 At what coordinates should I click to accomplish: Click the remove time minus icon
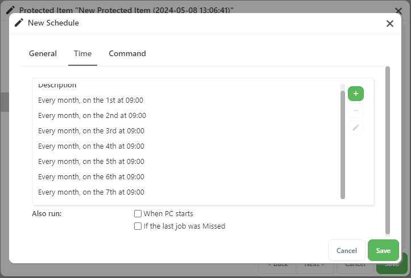[x=356, y=111]
